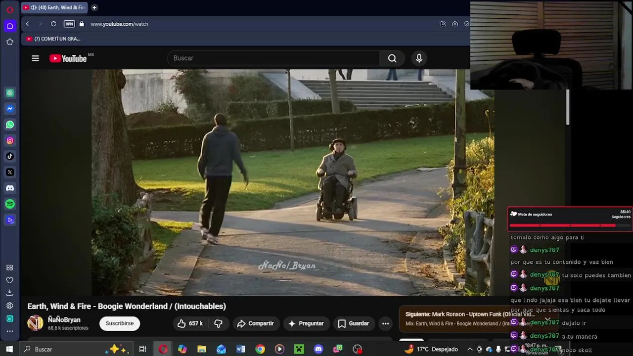Open Word from the taskbar
The width and height of the screenshot is (633, 356).
point(241,349)
